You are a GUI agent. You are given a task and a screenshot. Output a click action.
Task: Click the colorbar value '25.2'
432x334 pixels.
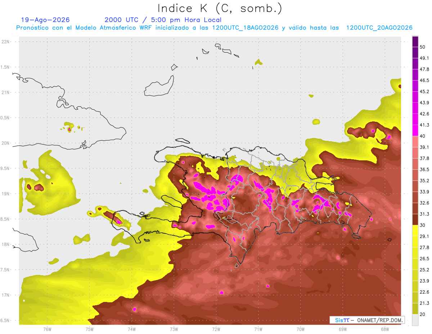[424, 270]
